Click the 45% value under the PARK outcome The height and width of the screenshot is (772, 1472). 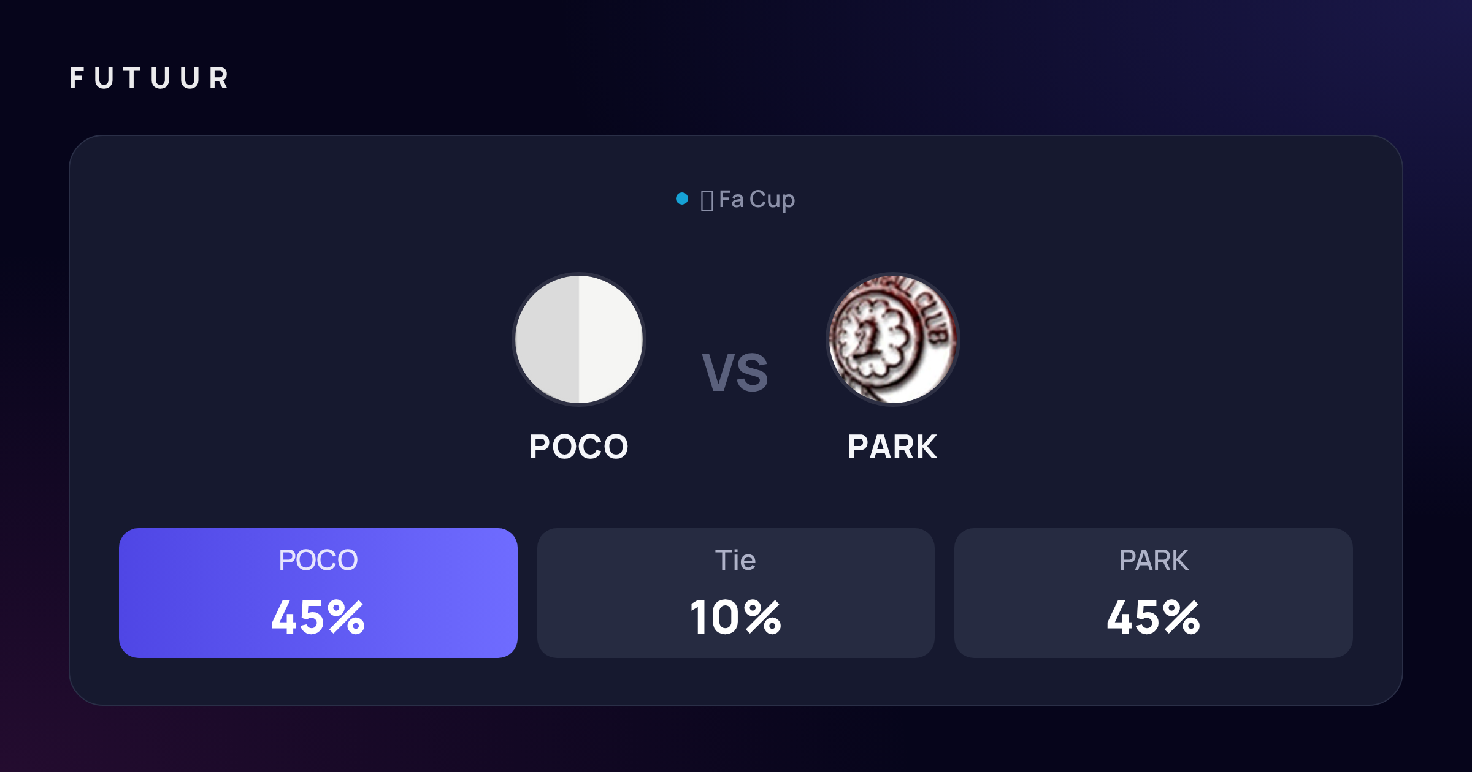(x=1154, y=617)
